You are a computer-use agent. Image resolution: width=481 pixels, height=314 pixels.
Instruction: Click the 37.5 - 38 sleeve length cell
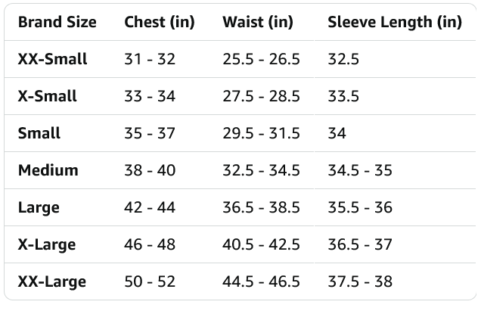360,281
